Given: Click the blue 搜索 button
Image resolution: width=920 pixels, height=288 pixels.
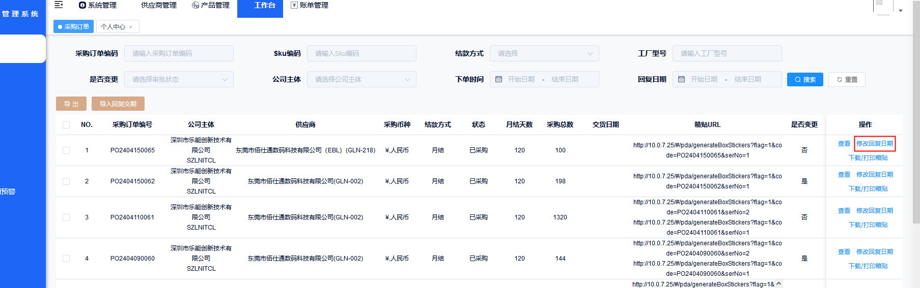Looking at the screenshot, I should tap(805, 79).
